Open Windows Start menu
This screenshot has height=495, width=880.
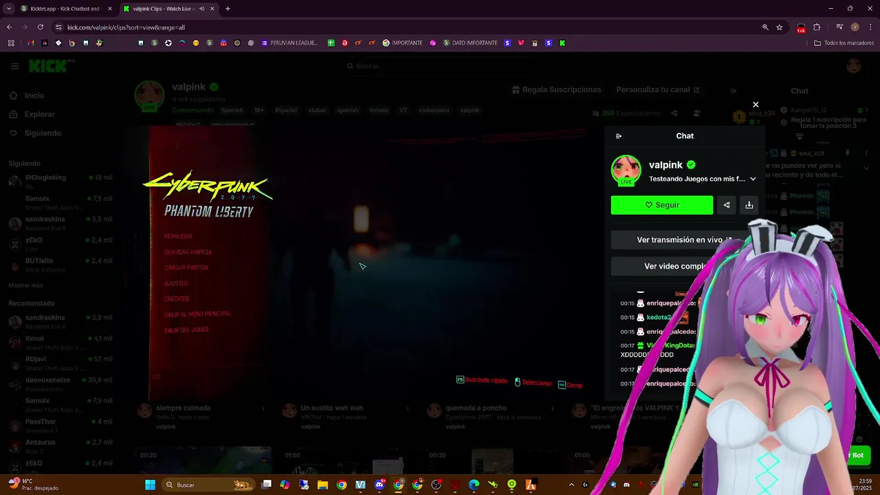click(150, 485)
